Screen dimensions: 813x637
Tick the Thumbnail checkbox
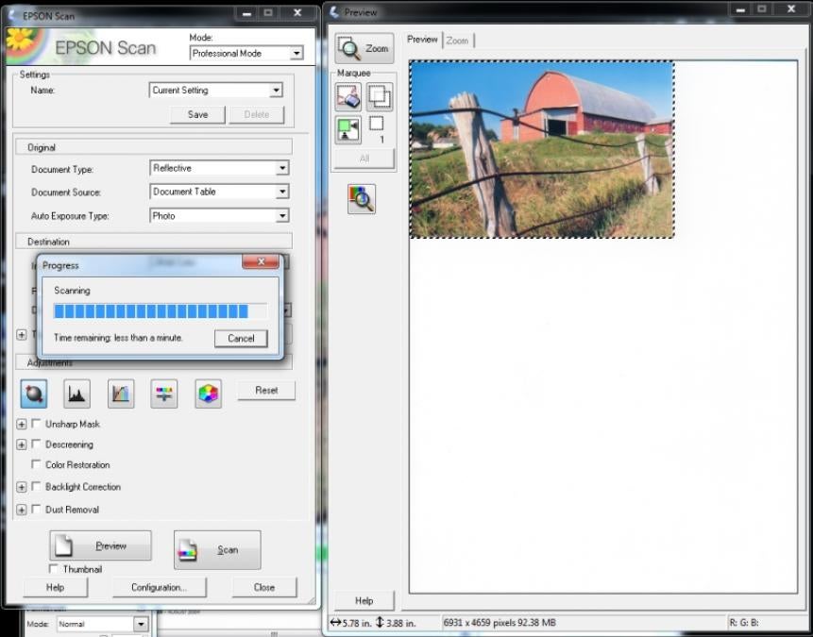click(x=53, y=569)
